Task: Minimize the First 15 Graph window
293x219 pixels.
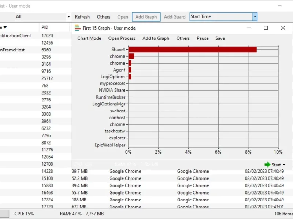Action: (x=249, y=28)
